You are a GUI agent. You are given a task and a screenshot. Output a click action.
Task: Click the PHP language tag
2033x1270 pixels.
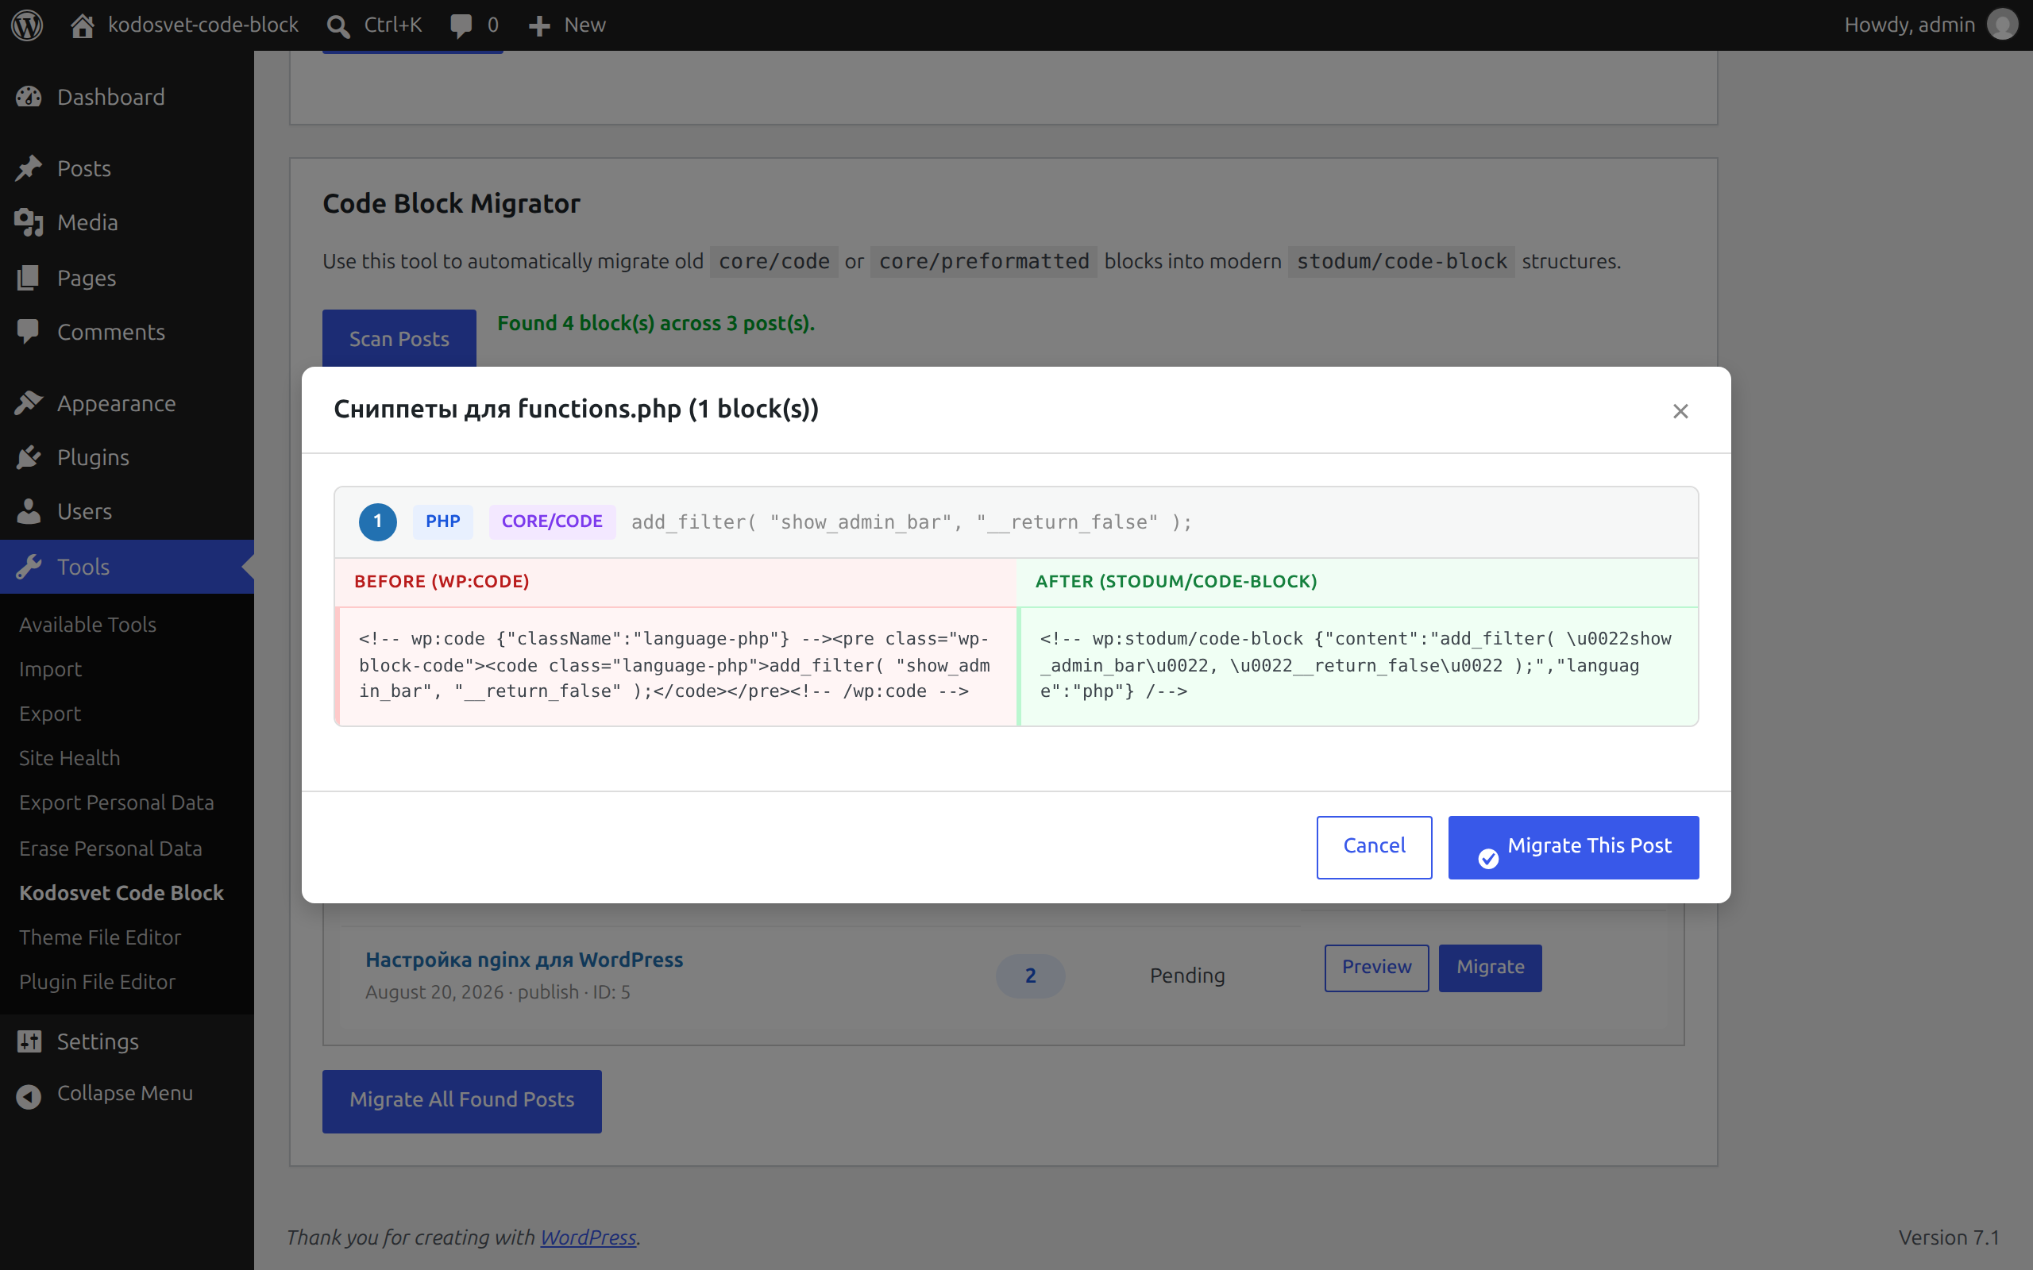[442, 521]
